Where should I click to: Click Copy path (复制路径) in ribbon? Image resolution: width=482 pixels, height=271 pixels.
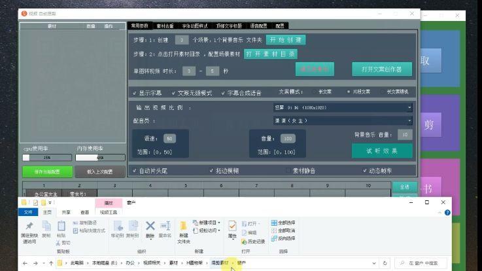(x=85, y=223)
